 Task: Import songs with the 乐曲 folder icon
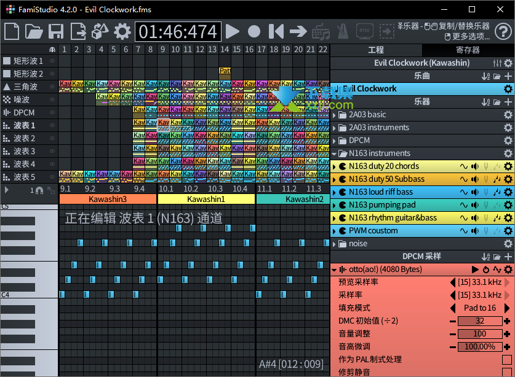[x=497, y=76]
